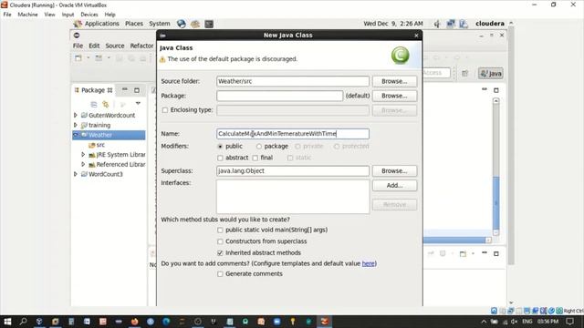Open Zoom from the Windows taskbar
Image resolution: width=584 pixels, height=328 pixels.
(x=276, y=322)
